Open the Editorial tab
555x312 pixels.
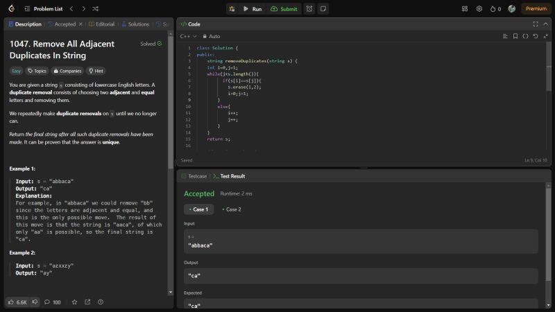click(101, 24)
